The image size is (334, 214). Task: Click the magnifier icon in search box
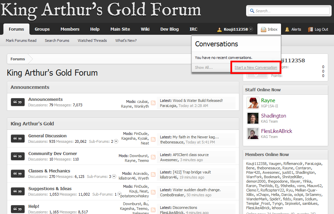click(252, 11)
